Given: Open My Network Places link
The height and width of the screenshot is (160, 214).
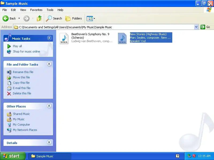Looking at the screenshot, I should pyautogui.click(x=25, y=130).
